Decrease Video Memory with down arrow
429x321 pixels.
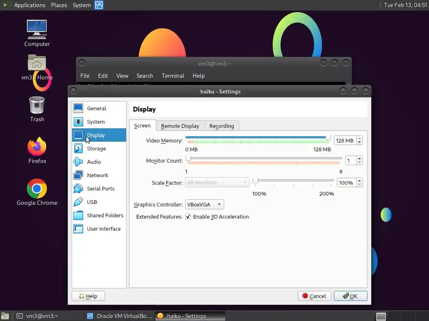click(359, 143)
